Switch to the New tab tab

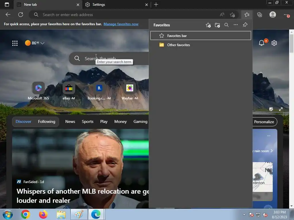(48, 5)
